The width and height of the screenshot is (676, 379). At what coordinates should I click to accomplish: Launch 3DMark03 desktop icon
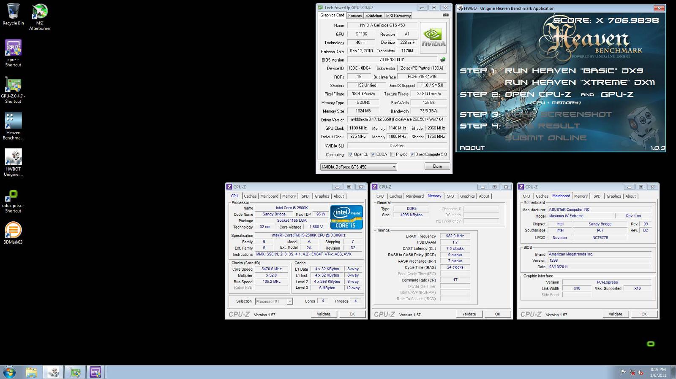(x=13, y=233)
